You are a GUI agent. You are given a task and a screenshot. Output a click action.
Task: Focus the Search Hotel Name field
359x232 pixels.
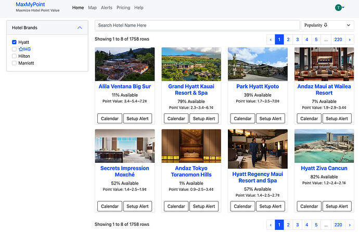[197, 25]
